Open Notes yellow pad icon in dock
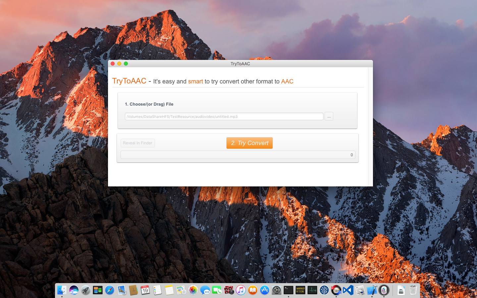 (x=169, y=290)
